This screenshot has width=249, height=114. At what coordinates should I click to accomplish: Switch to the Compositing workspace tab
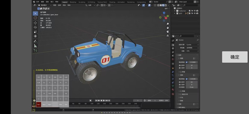141,2
